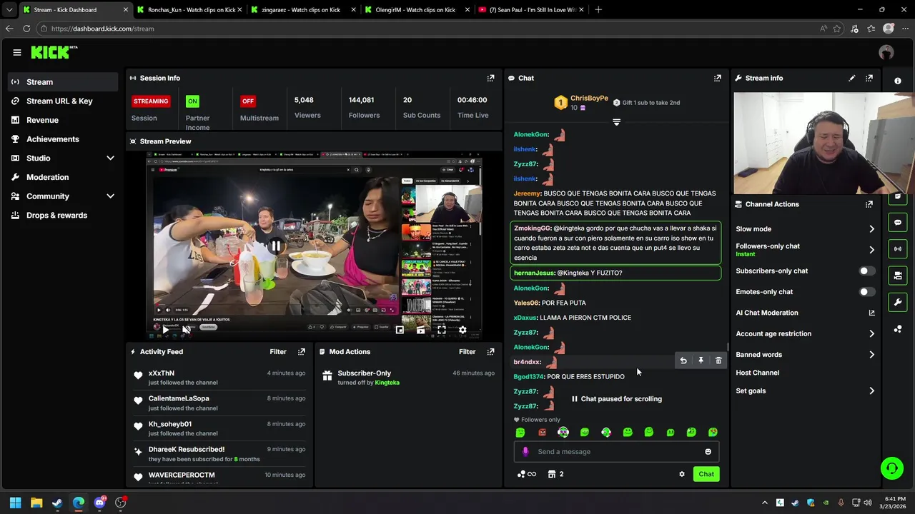
Task: Open the emoji picker in the message box
Action: pos(708,452)
